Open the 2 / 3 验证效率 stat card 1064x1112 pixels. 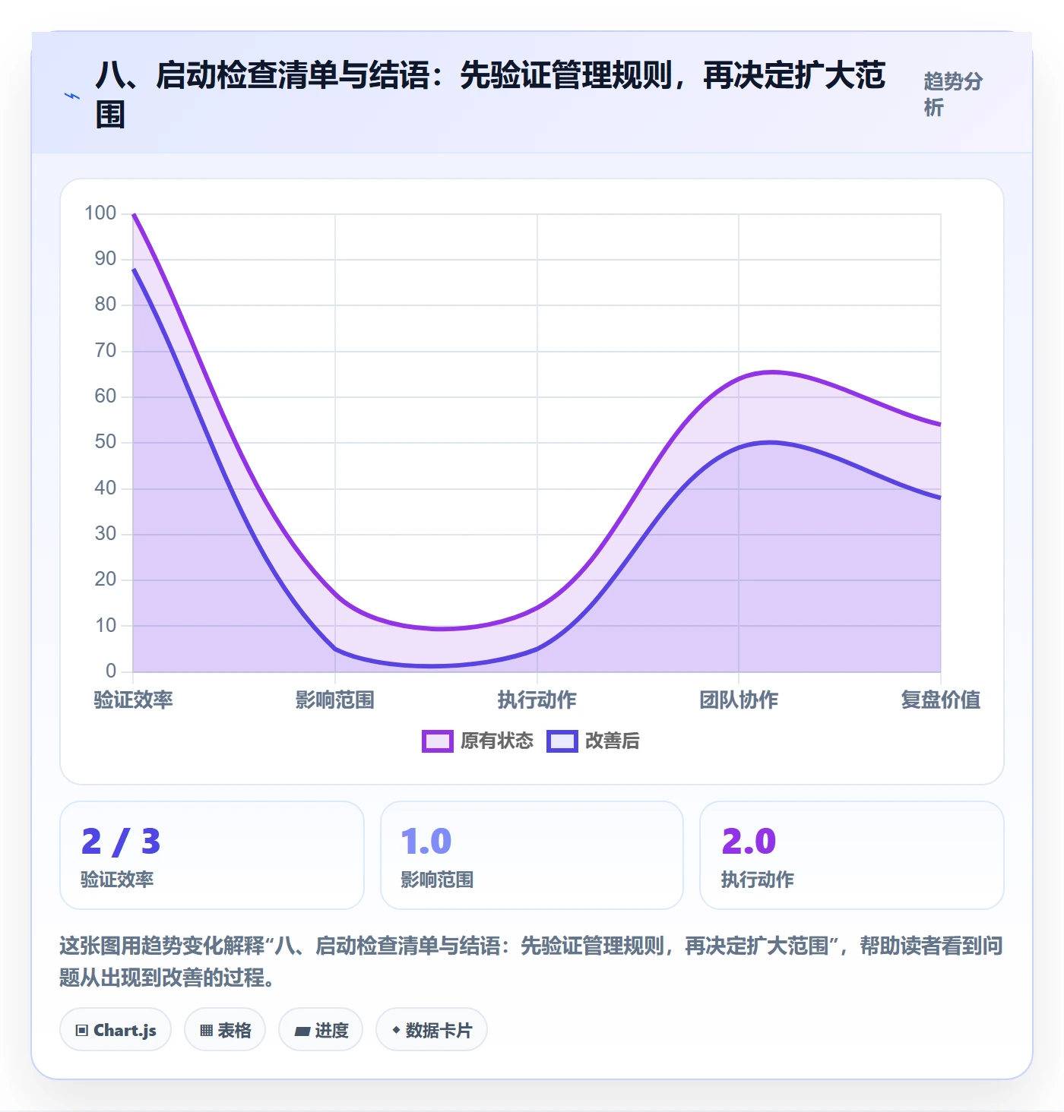tap(212, 855)
